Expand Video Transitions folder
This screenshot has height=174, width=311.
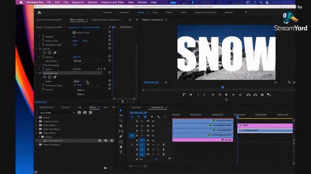coord(37,145)
